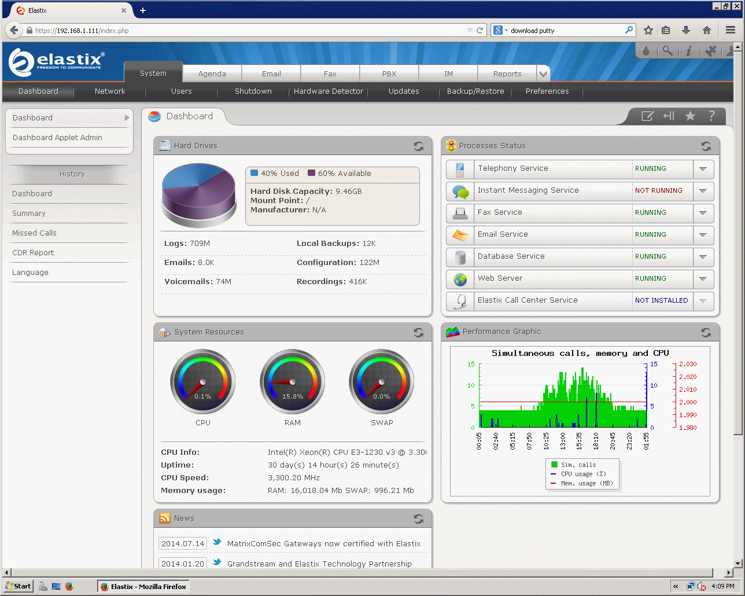Screen dimensions: 745x596
Task: Refresh the Performance Graphic applet
Action: point(706,333)
